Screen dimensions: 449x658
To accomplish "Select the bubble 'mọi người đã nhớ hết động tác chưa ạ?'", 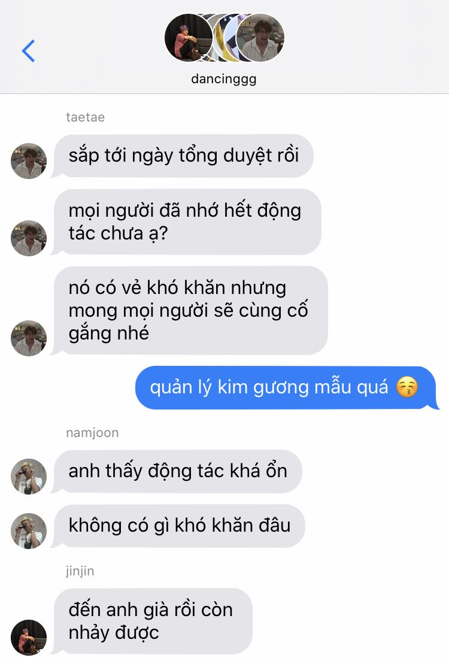I will tap(186, 222).
